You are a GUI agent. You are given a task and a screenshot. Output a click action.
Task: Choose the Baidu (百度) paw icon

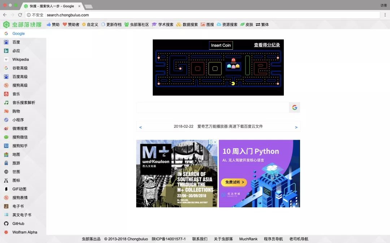[6, 42]
